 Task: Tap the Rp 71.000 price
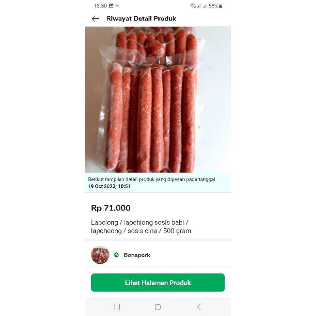click(111, 208)
